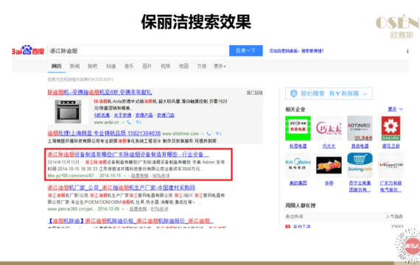
Task: Open the 苏宁云商集团股份有 text link
Action: coord(360,186)
